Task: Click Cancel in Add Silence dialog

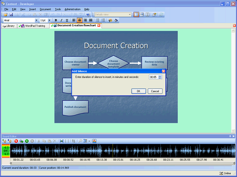Action: (x=155, y=91)
